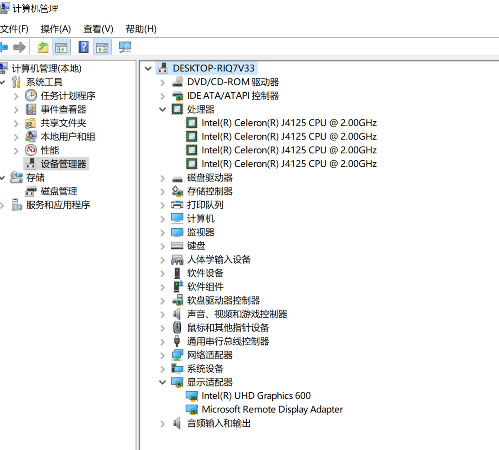Image resolution: width=499 pixels, height=450 pixels.
Task: Click the 性能 performance gauge icon
Action: coord(31,150)
